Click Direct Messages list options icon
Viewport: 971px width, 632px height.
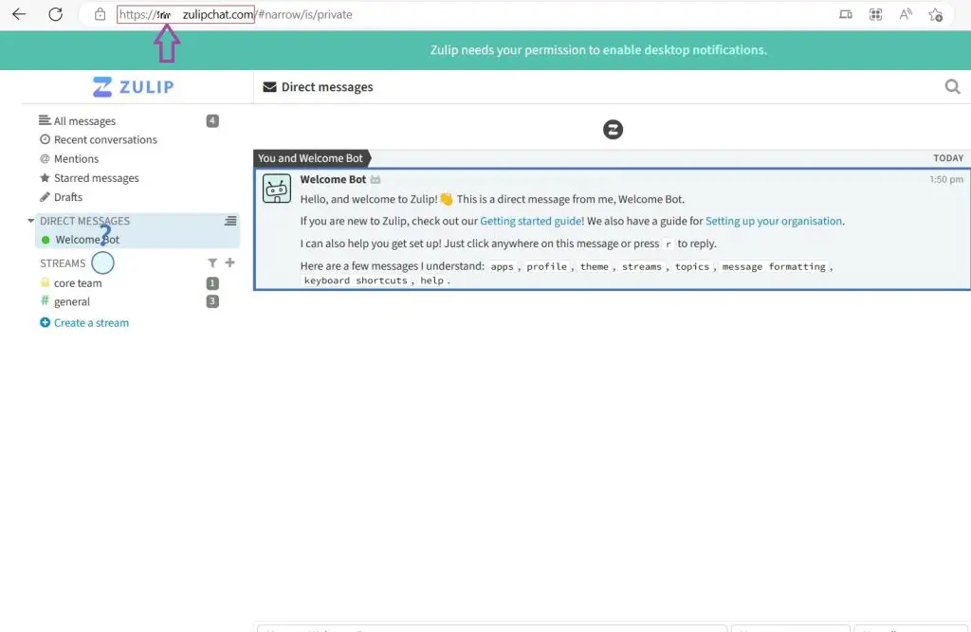(230, 221)
